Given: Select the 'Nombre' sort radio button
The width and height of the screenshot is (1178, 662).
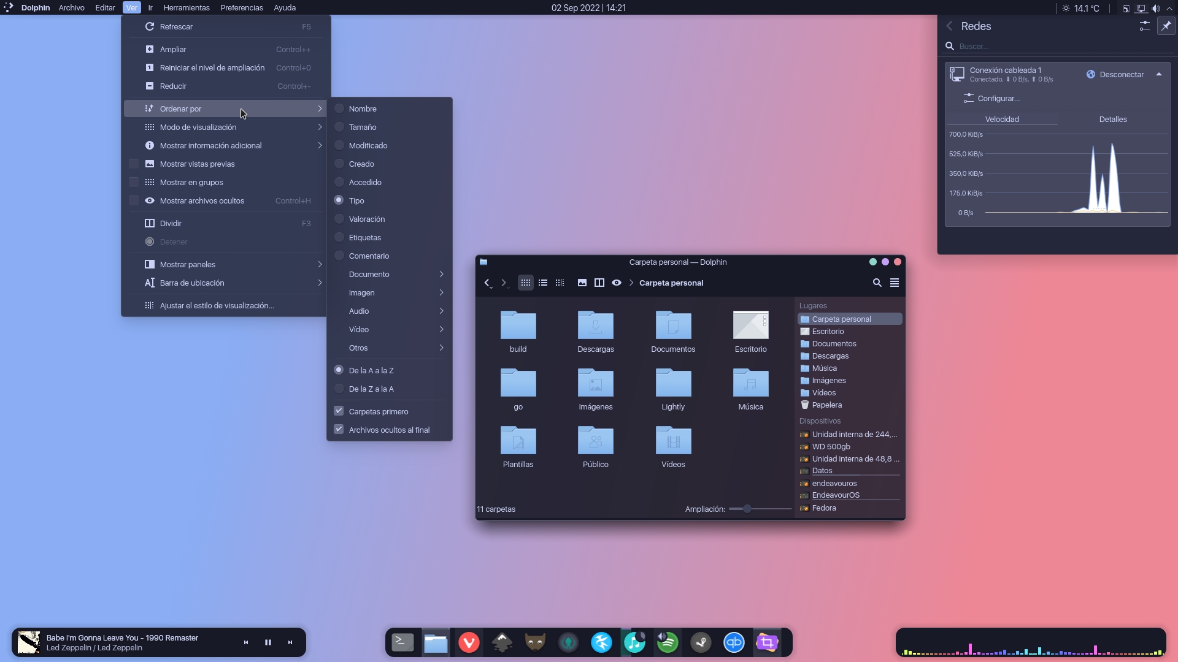Looking at the screenshot, I should 339,108.
